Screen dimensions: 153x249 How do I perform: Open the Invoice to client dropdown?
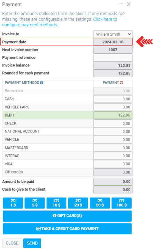click(x=113, y=34)
